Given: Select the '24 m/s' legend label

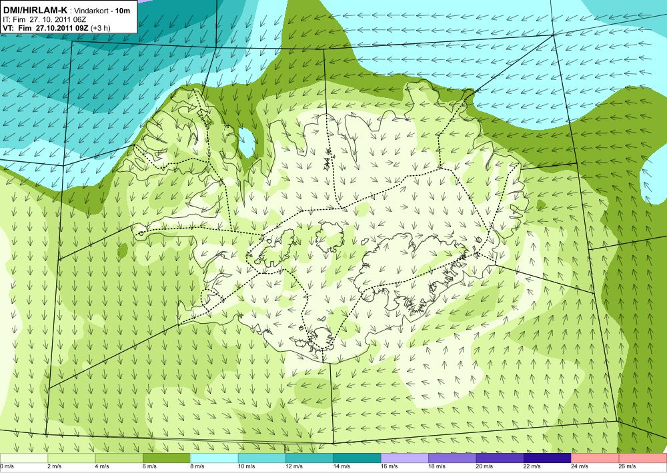Looking at the screenshot, I should coord(580,466).
